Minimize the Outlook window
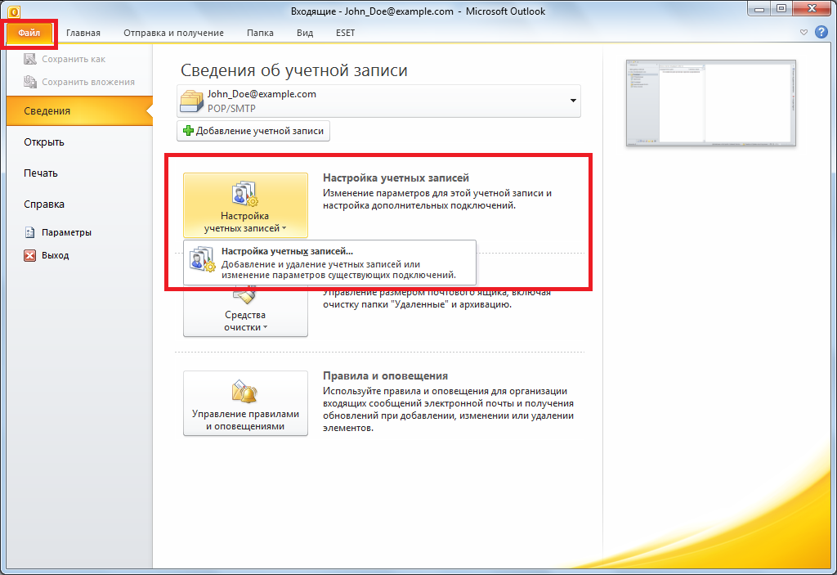 759,9
